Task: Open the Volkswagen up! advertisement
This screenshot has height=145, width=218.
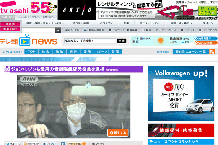Action: (181, 94)
